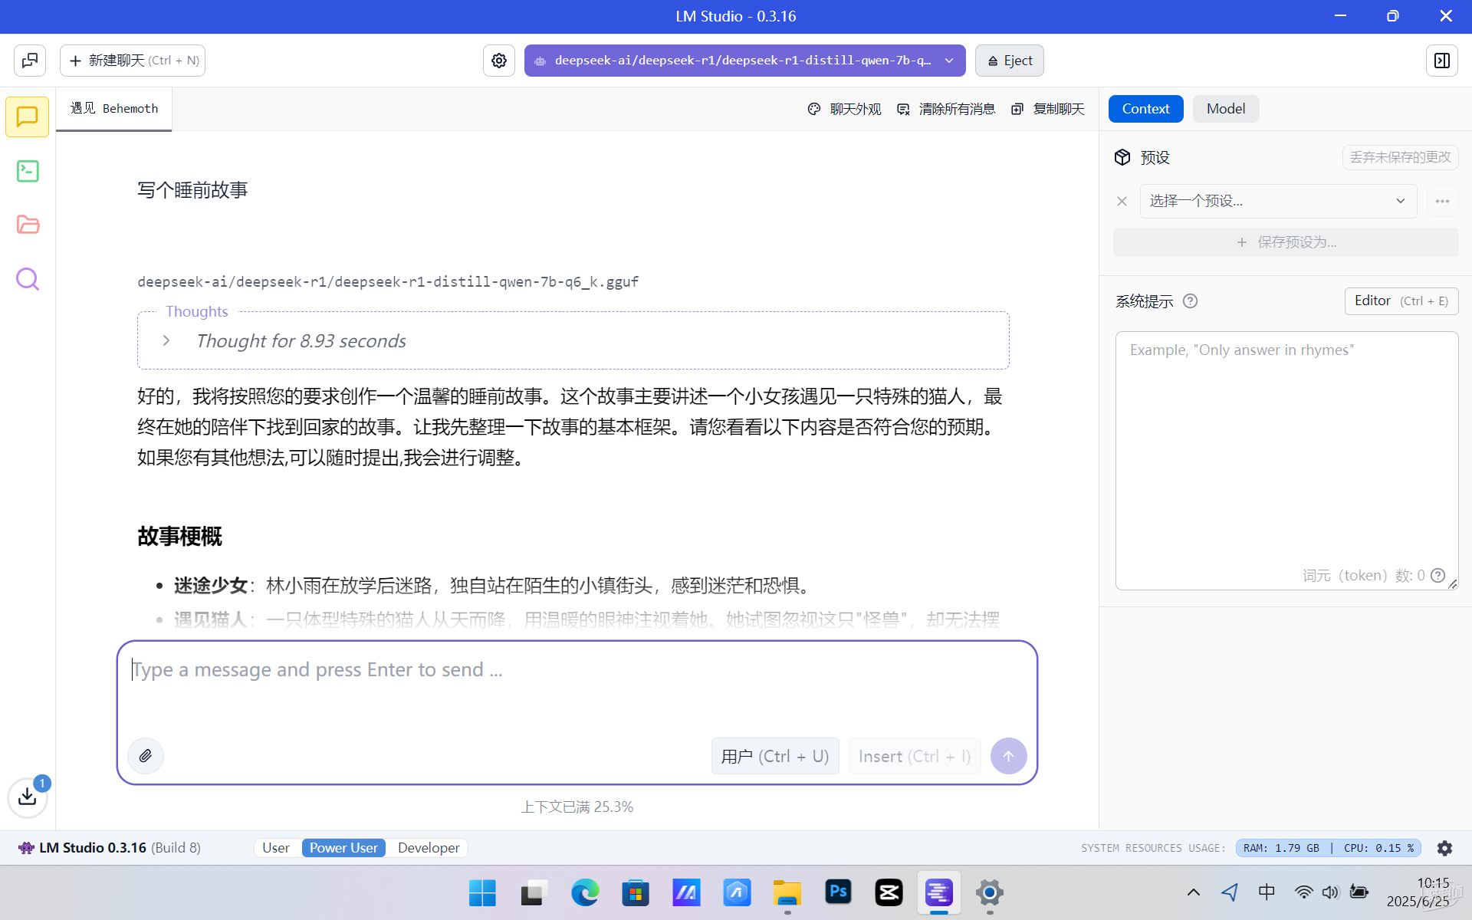The height and width of the screenshot is (920, 1472).
Task: Open Microsoft Store from taskbar
Action: click(x=636, y=892)
